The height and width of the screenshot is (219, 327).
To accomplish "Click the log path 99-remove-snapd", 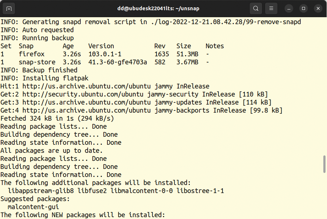I will point(226,22).
